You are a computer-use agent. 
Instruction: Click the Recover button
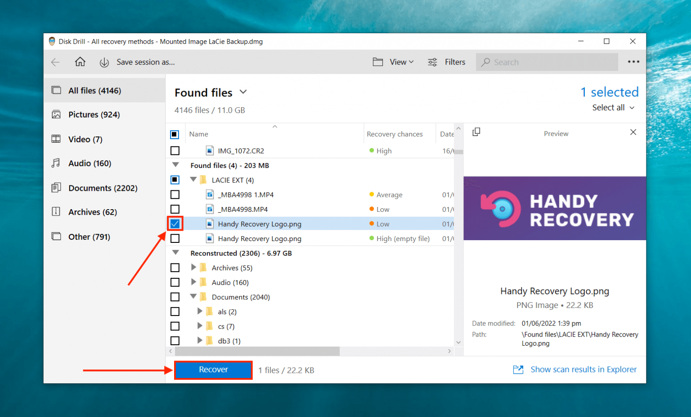pos(213,370)
